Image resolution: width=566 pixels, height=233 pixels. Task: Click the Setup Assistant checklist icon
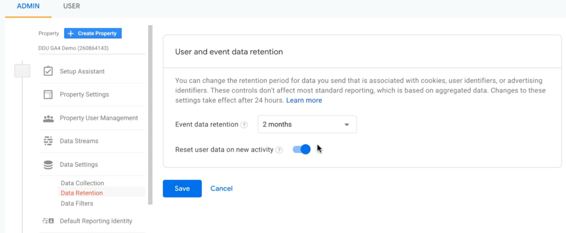pyautogui.click(x=48, y=71)
